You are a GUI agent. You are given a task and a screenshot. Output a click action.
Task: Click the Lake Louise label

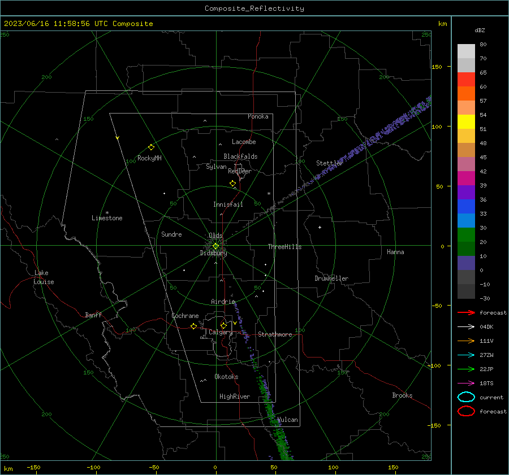click(44, 277)
